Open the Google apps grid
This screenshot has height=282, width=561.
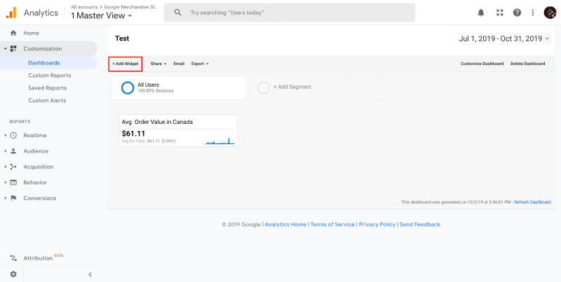[x=500, y=13]
